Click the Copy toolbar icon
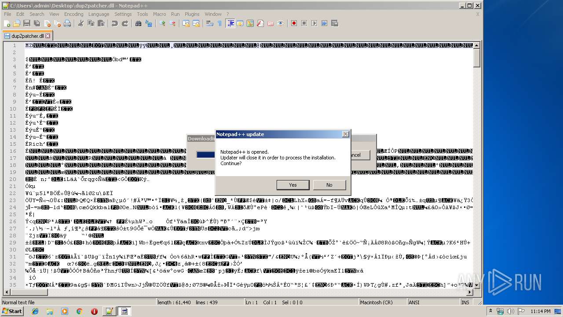 point(91,23)
